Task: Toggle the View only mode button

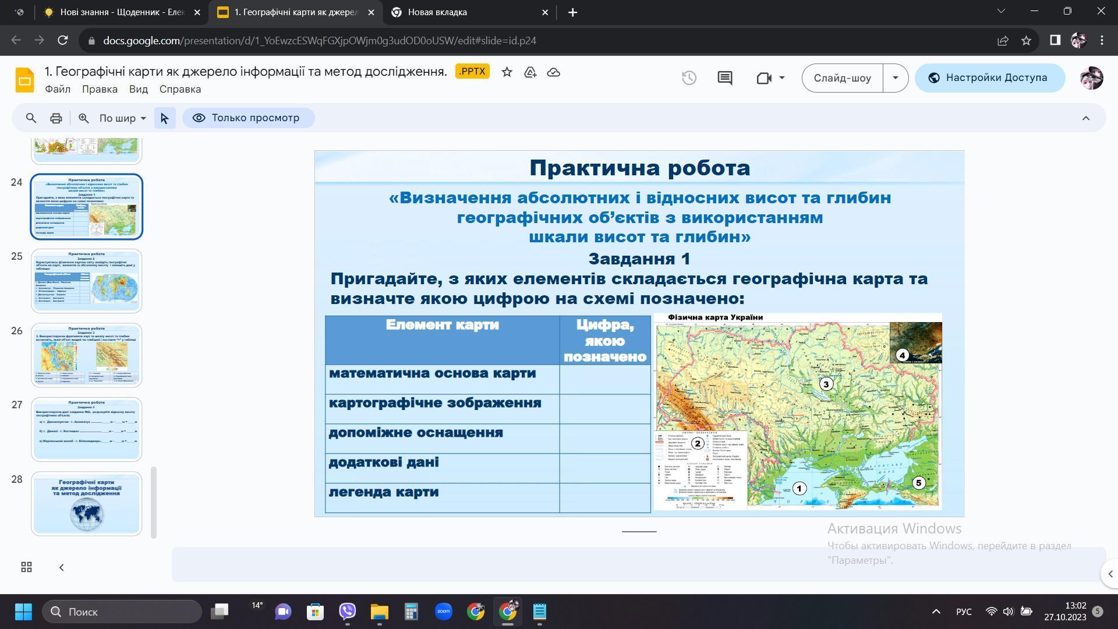Action: pyautogui.click(x=248, y=118)
